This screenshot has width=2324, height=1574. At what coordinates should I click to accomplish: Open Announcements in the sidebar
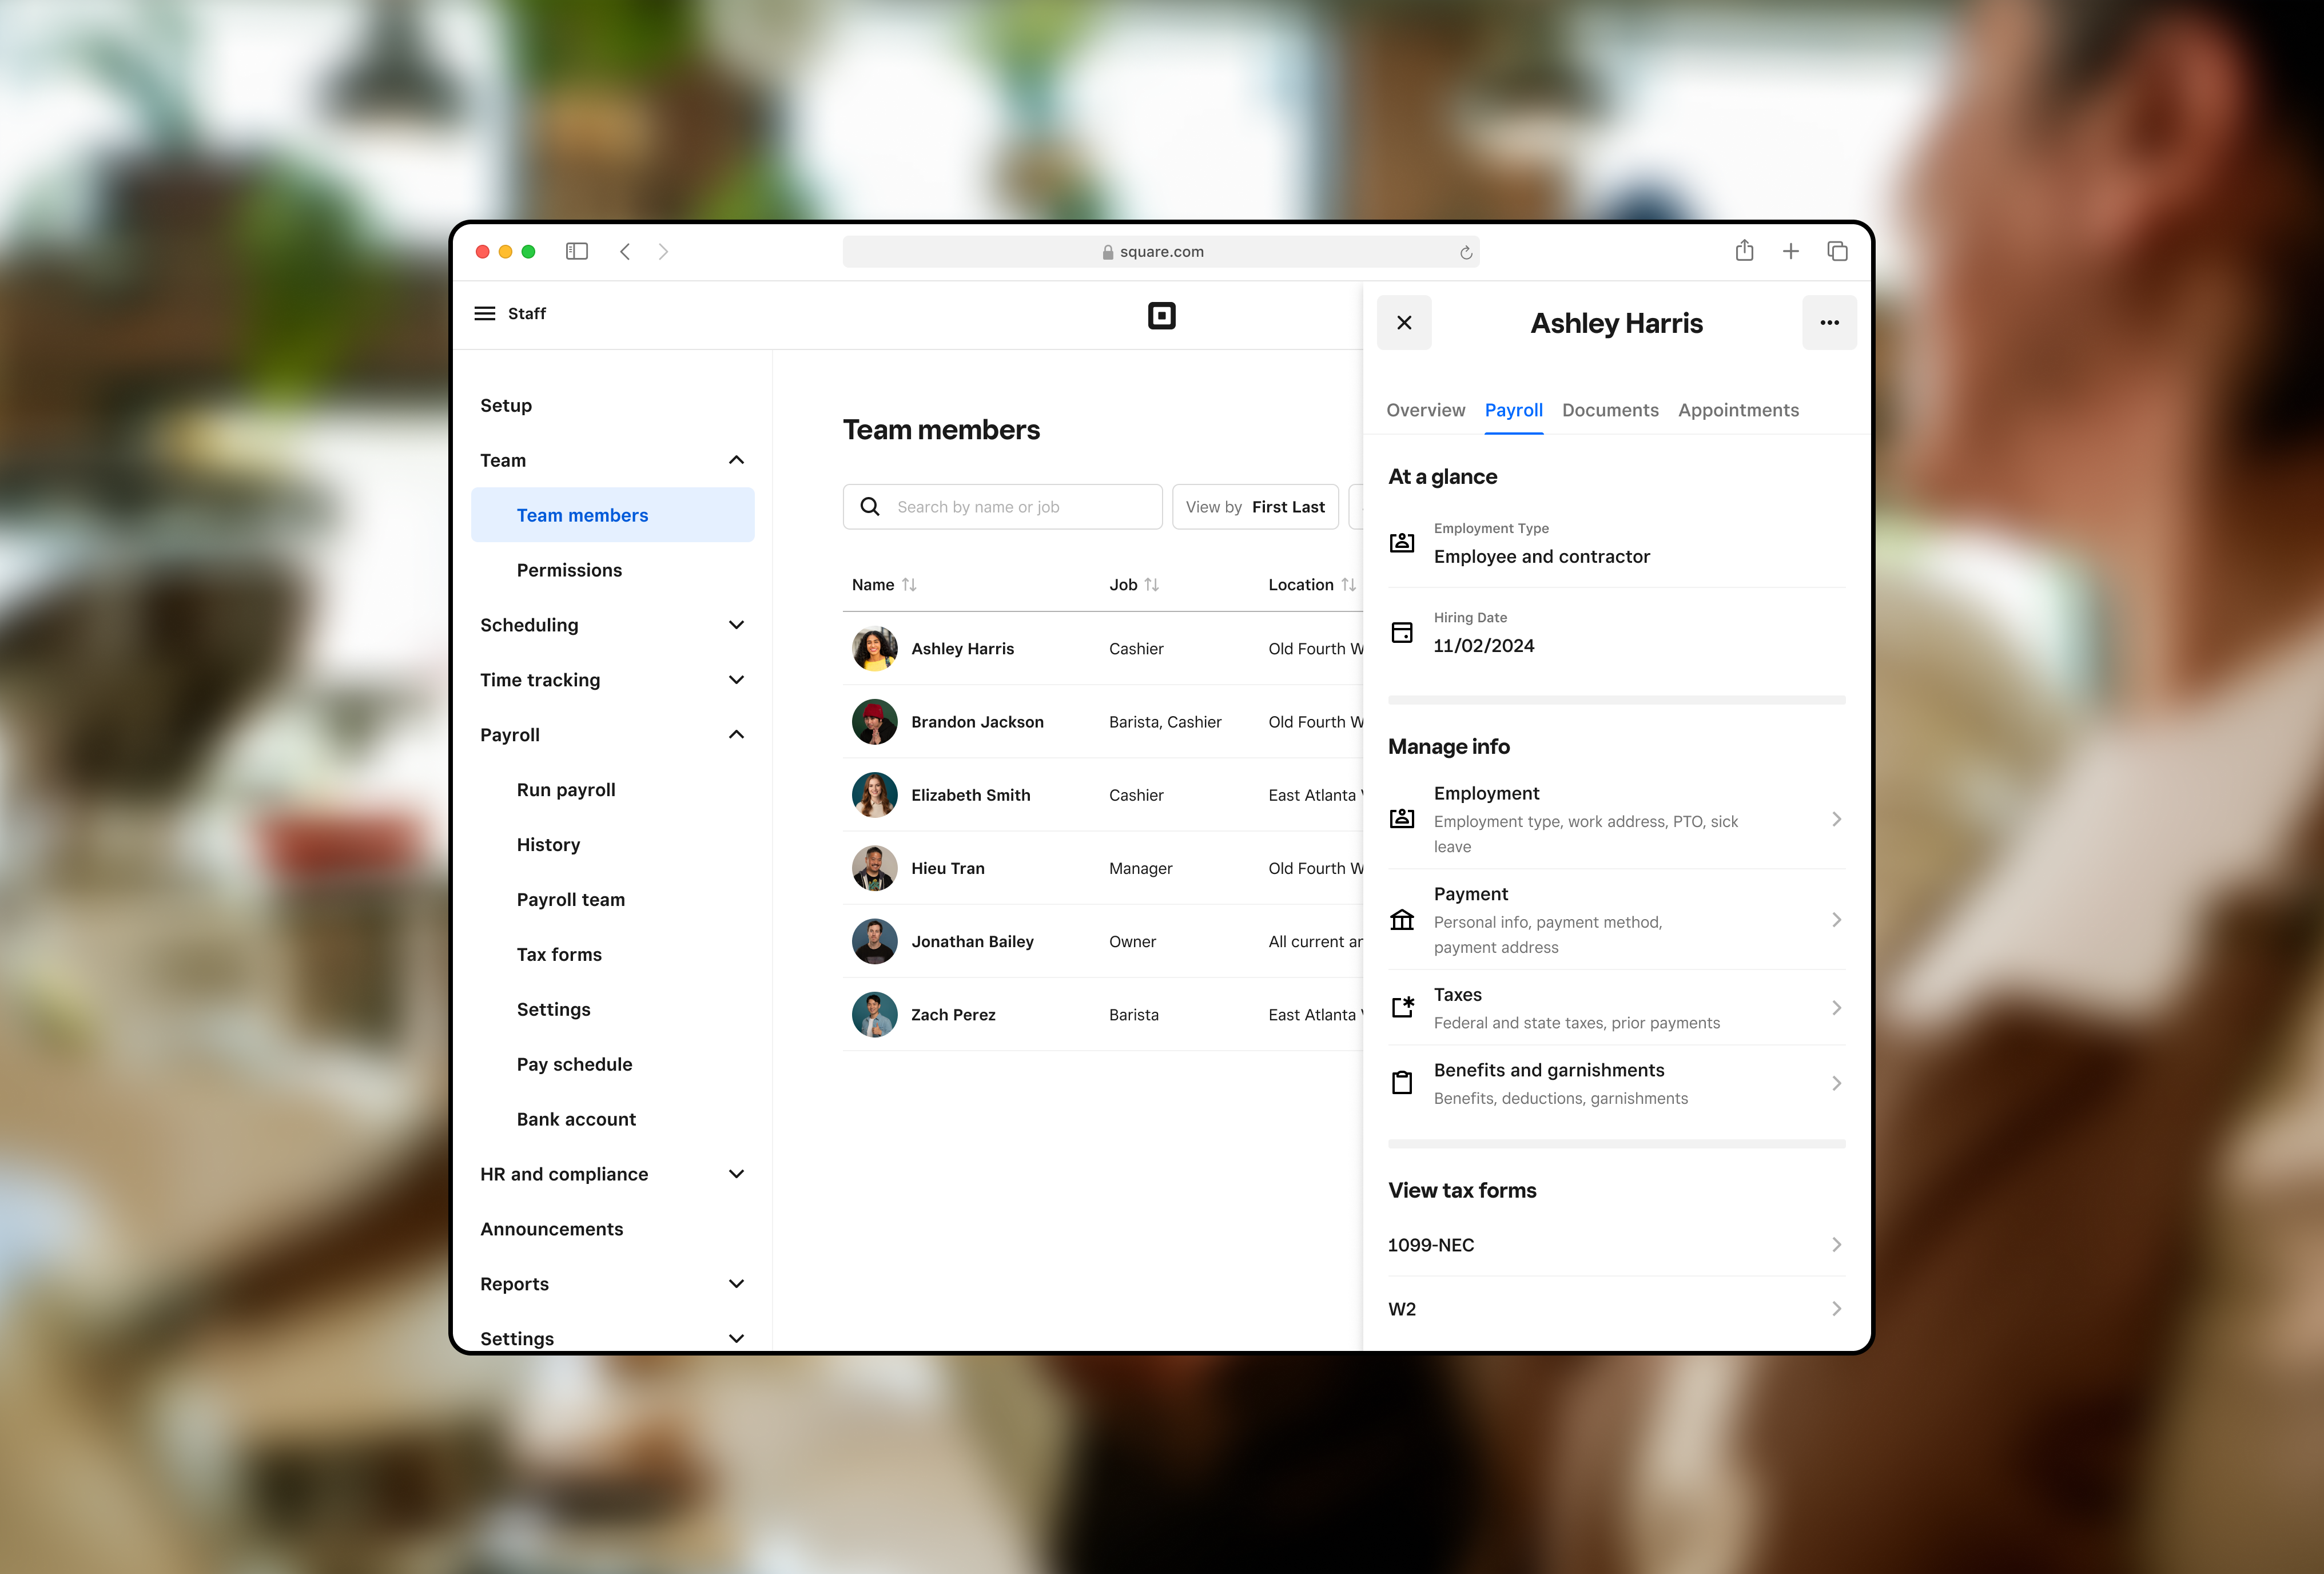point(551,1229)
